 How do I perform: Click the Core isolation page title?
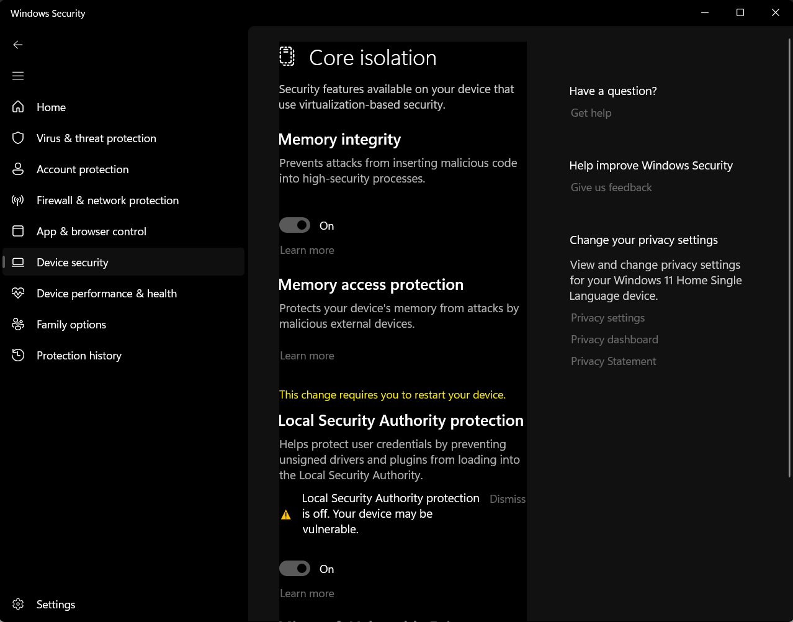tap(373, 58)
